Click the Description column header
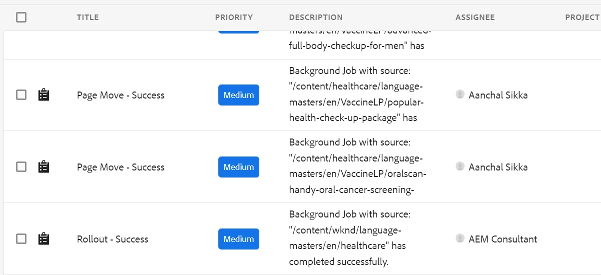Image resolution: width=601 pixels, height=275 pixels. [316, 17]
